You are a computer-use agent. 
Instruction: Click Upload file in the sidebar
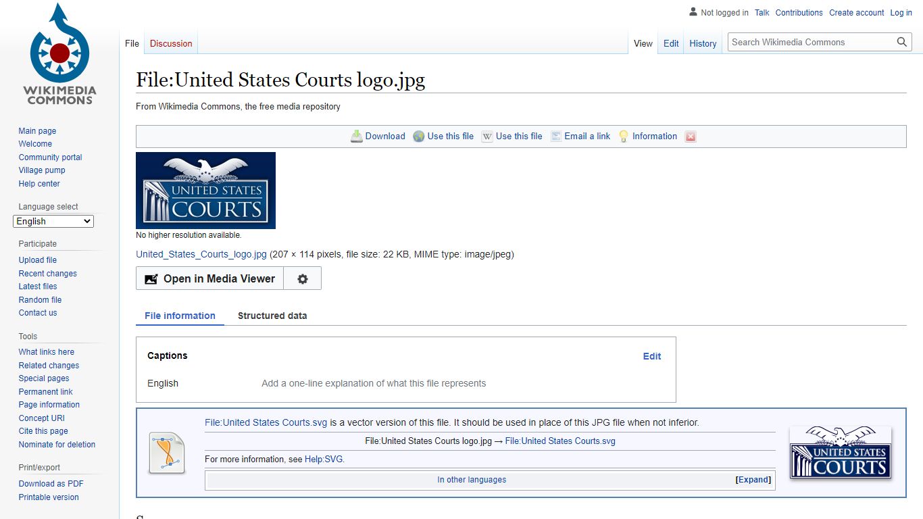point(37,260)
